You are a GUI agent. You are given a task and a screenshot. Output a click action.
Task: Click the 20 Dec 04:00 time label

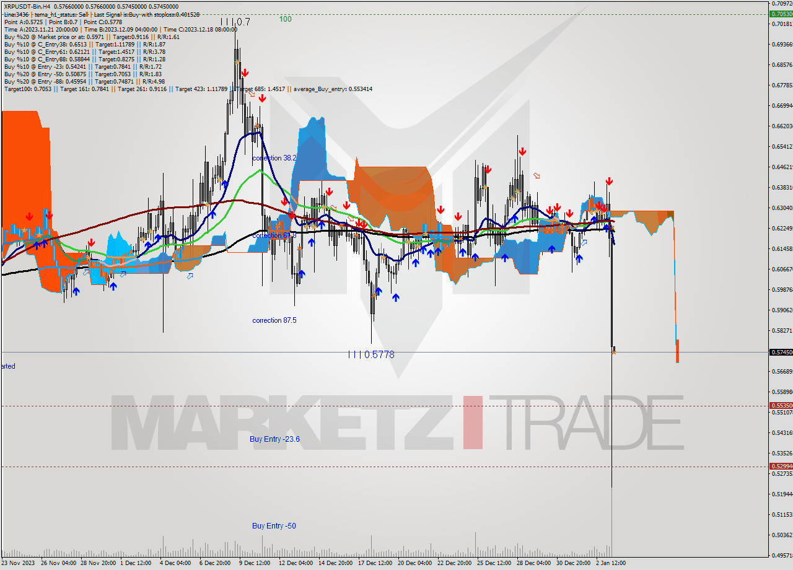[414, 563]
